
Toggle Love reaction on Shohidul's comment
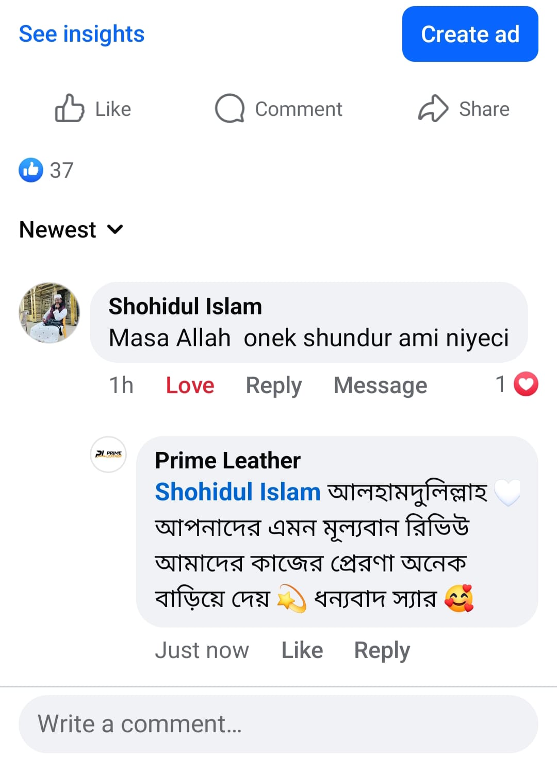[190, 385]
